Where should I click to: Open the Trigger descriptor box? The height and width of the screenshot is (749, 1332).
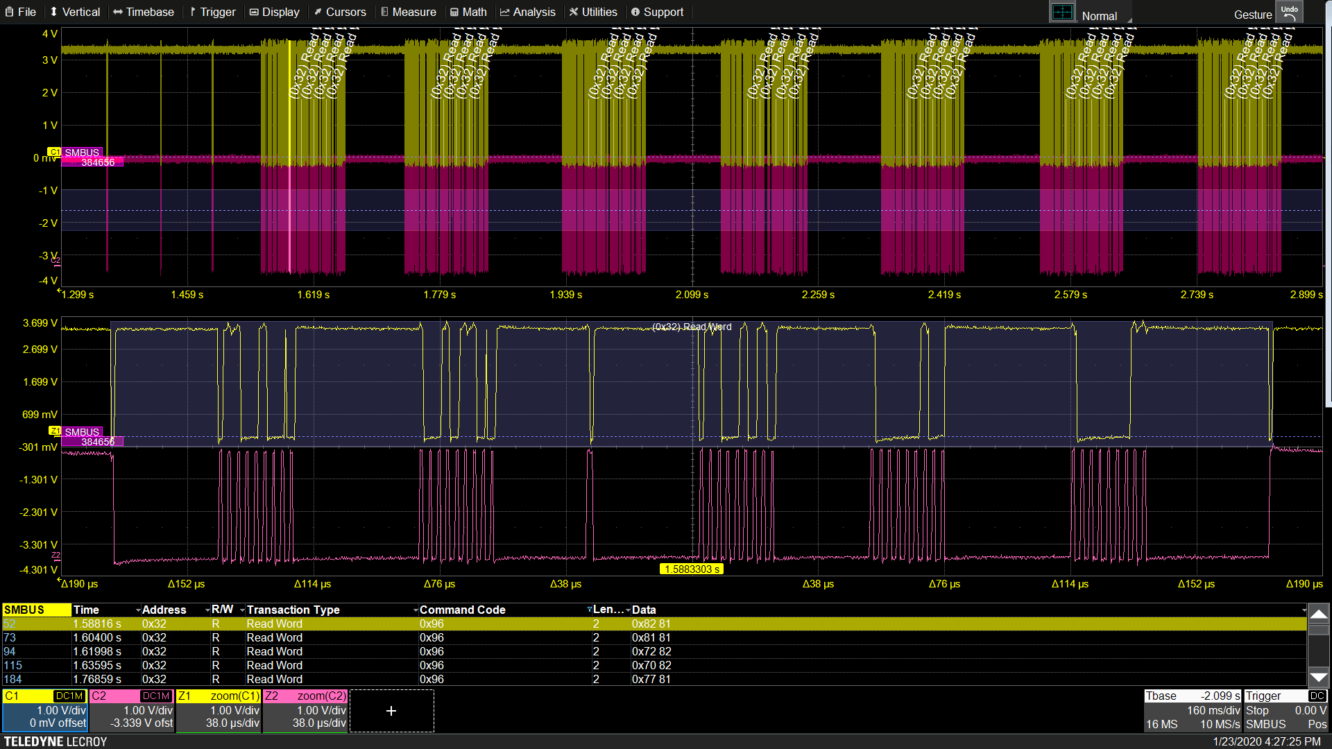tap(1286, 710)
